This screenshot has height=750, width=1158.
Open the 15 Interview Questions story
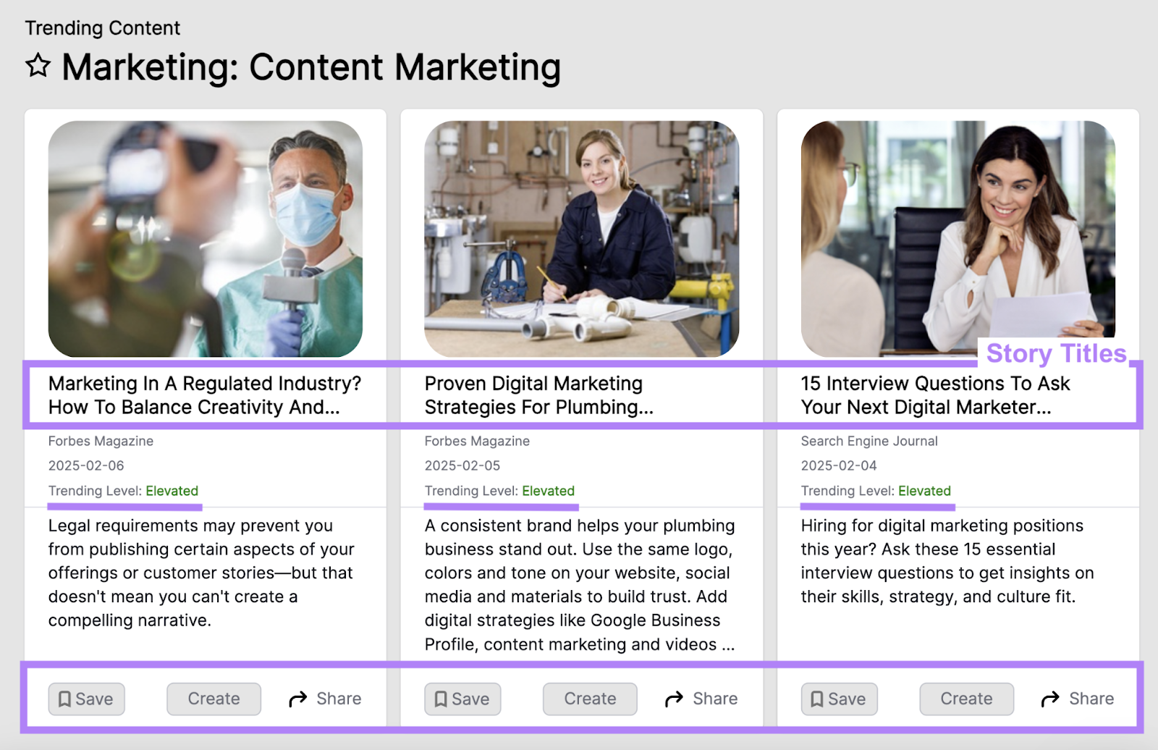pos(934,395)
